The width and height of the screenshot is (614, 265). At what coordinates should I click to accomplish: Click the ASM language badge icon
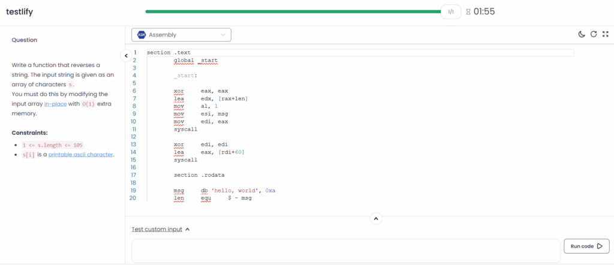tap(142, 35)
